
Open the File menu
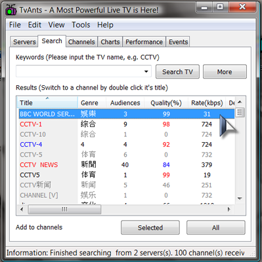pyautogui.click(x=15, y=25)
